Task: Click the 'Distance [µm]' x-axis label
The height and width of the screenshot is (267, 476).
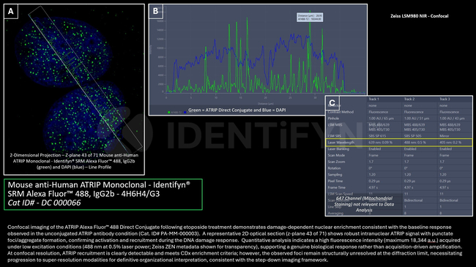Action: tap(265, 104)
